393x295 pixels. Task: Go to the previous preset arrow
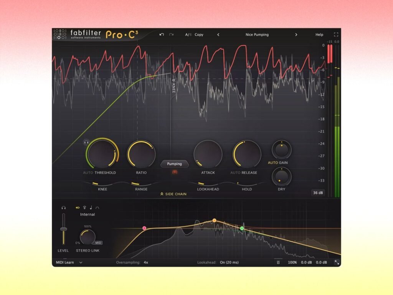[x=218, y=35]
